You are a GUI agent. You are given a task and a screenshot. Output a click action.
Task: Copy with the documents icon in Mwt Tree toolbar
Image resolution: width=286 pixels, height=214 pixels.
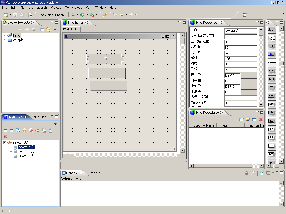(44, 130)
